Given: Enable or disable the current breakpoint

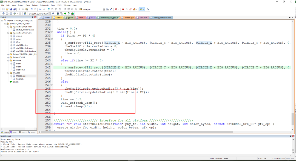Looking at the screenshot, I should pos(127,9).
